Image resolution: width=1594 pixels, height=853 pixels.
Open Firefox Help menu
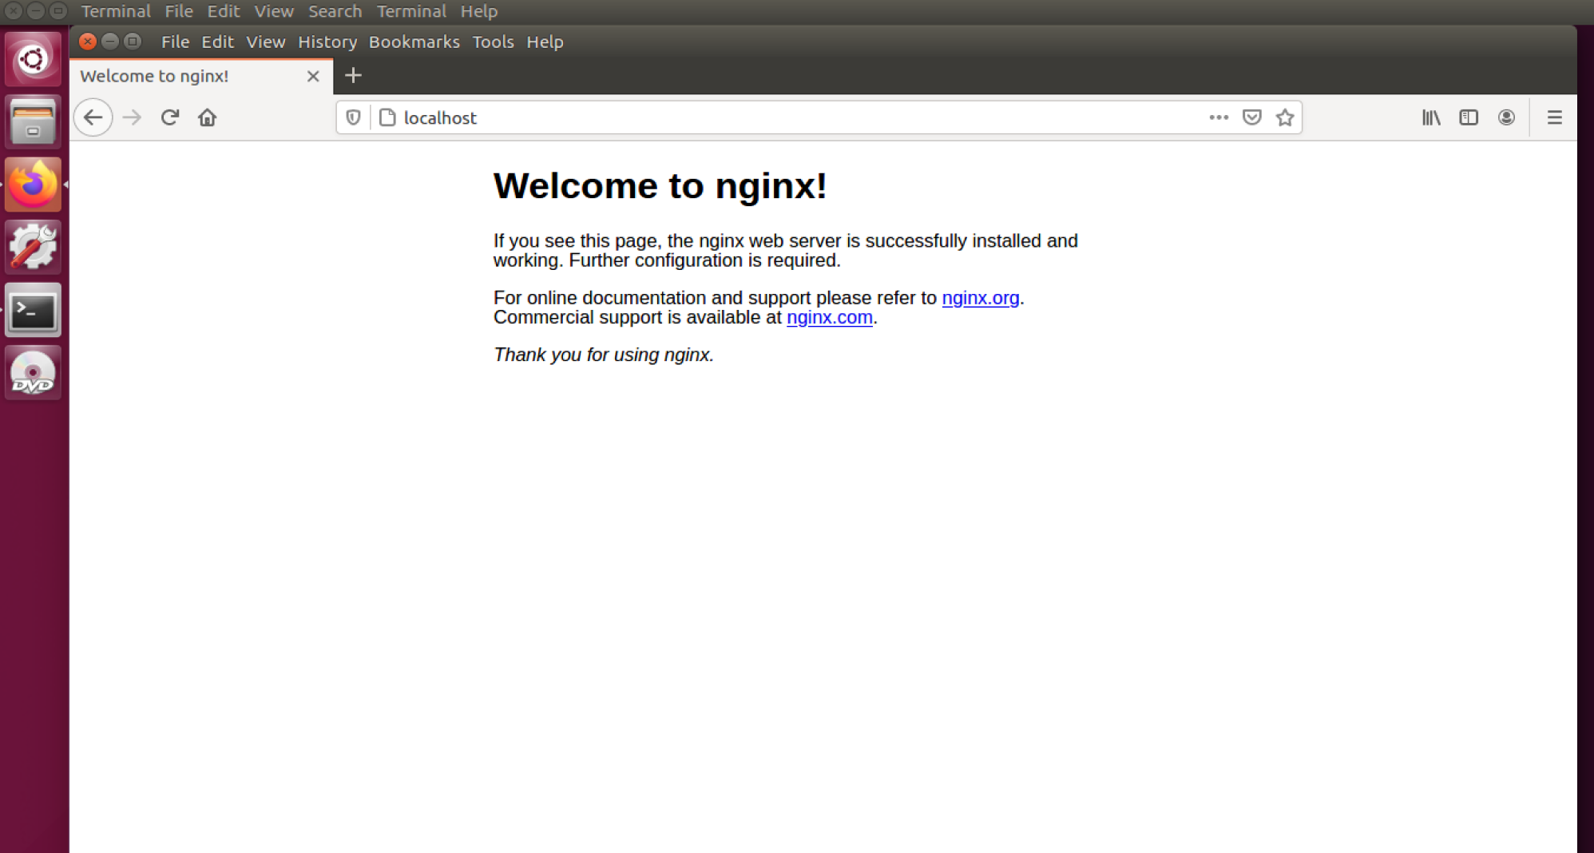(x=545, y=42)
